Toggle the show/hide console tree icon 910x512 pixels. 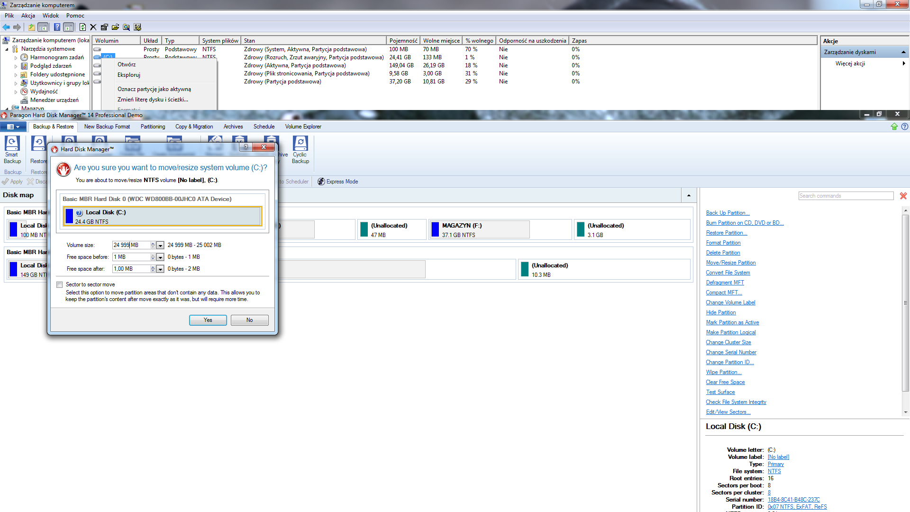tap(43, 27)
